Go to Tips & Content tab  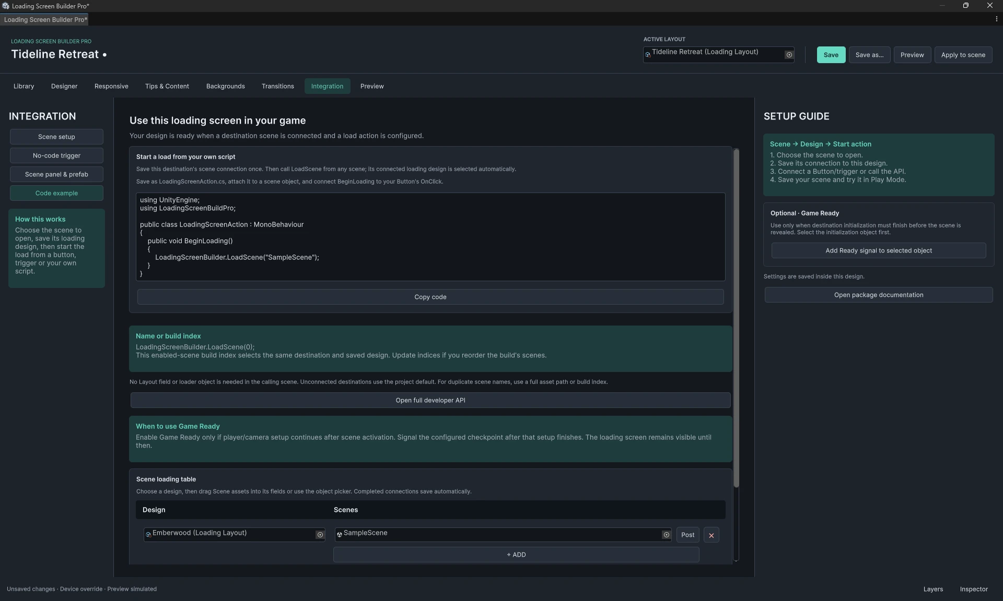tap(167, 86)
